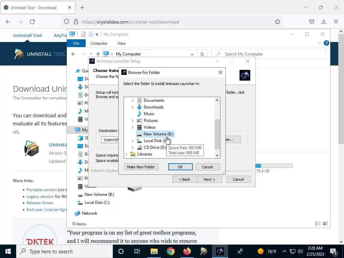Click Make New Folder button

coord(141,167)
